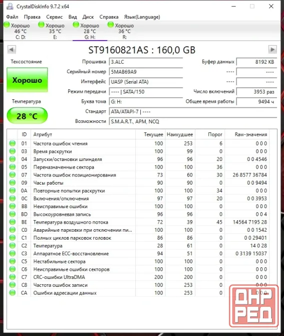Viewport: 284px width, 336px height.
Task: Click status dot for Частота ошибок записи
Action: coord(13,285)
